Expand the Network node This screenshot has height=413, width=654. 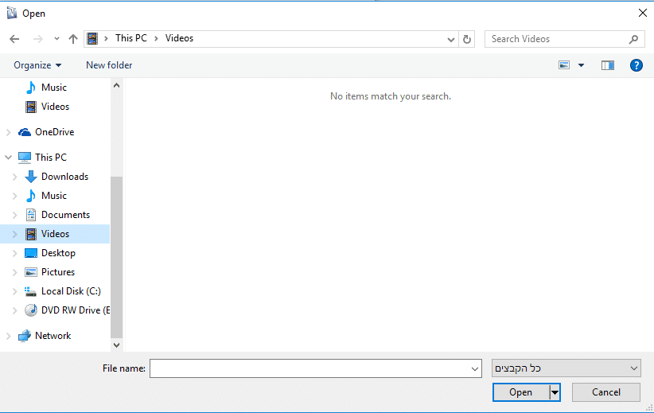[8, 337]
